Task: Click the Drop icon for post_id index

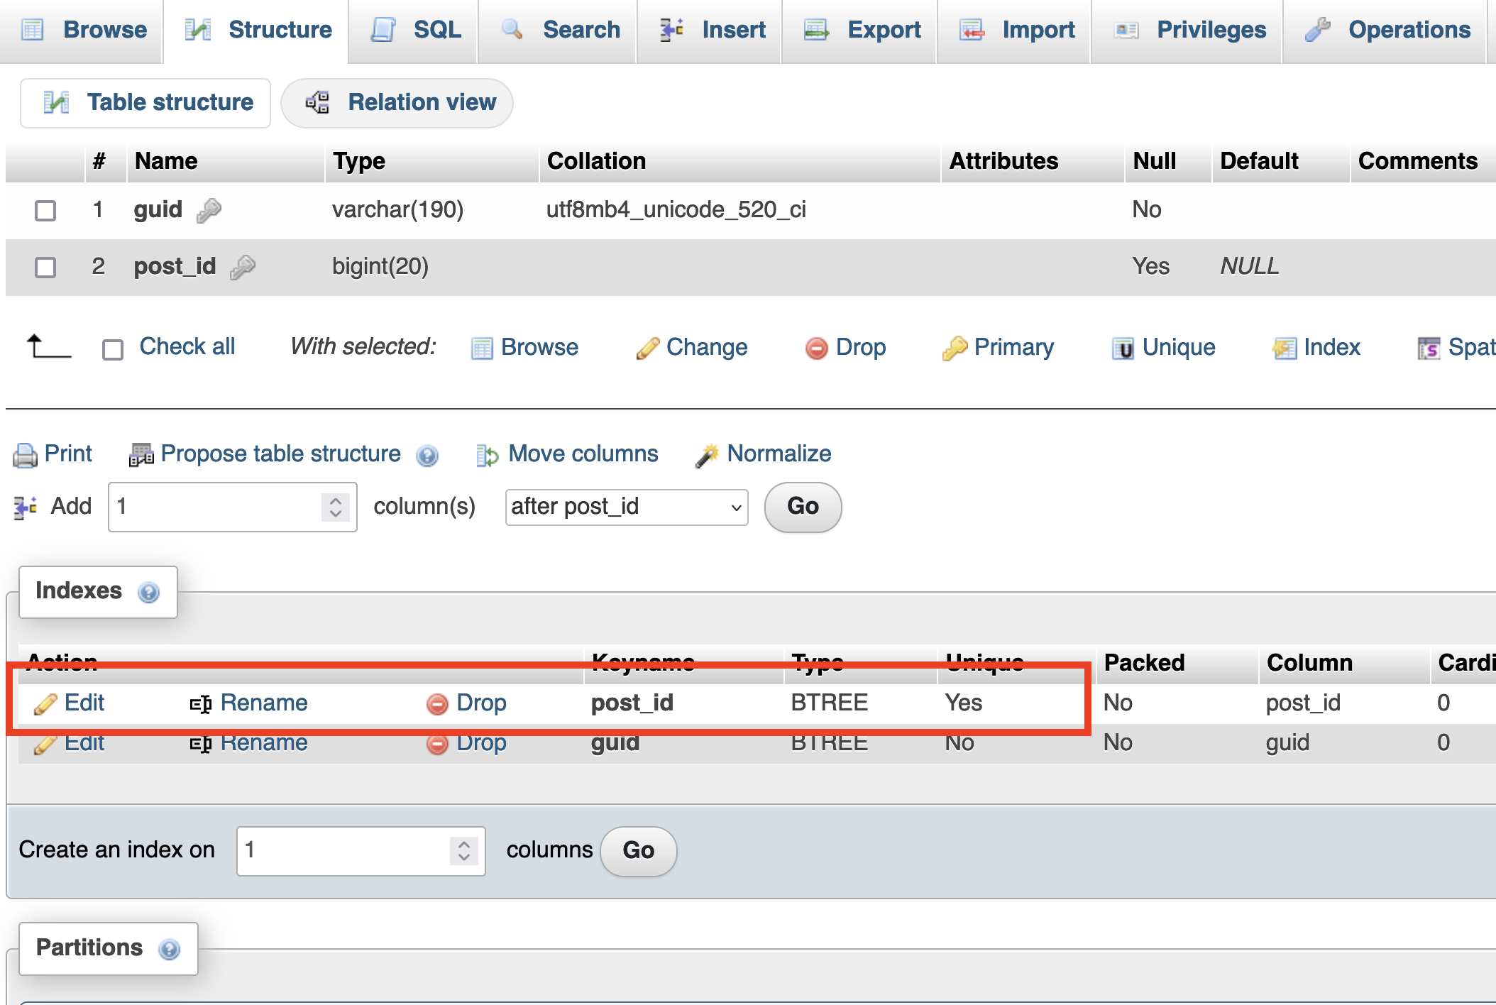Action: tap(437, 704)
